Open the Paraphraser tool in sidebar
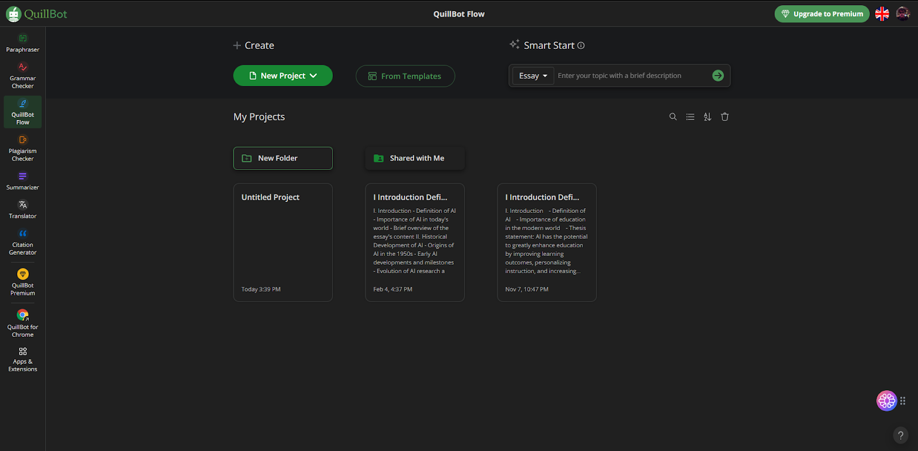Viewport: 918px width, 451px height. (x=22, y=44)
